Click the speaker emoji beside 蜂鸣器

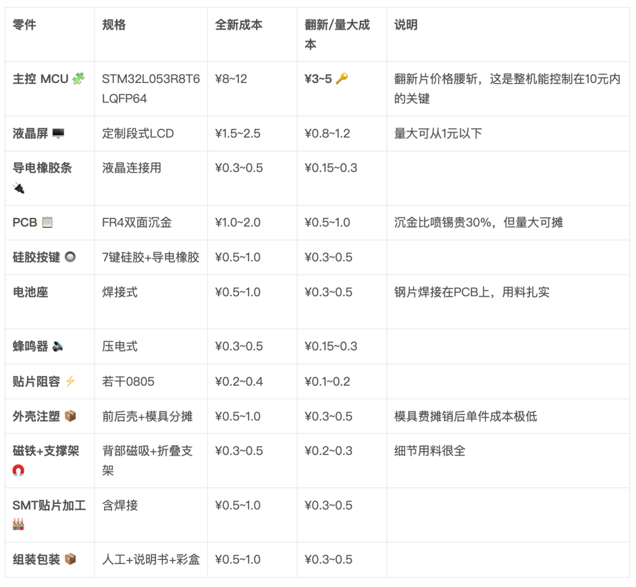pos(58,346)
